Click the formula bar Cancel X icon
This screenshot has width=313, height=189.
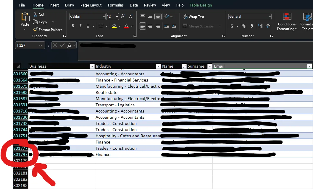(55, 45)
